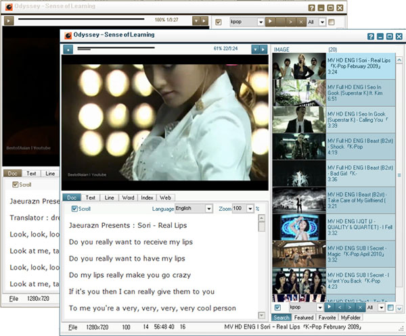The width and height of the screenshot is (406, 336).
Task: Click the front window playback progress bar
Action: (116, 47)
